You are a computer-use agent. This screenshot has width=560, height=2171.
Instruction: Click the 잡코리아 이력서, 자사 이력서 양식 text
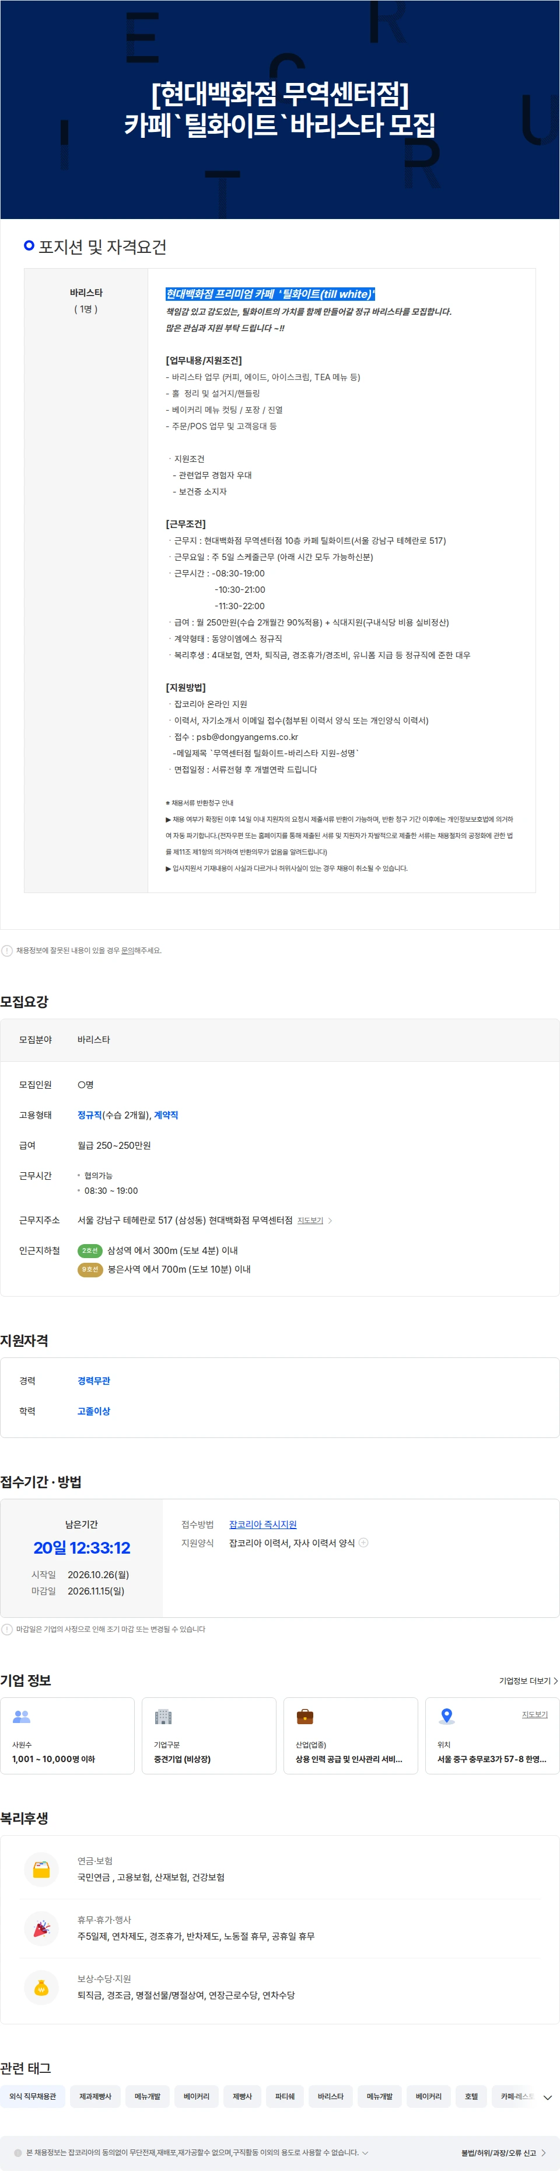(292, 1543)
